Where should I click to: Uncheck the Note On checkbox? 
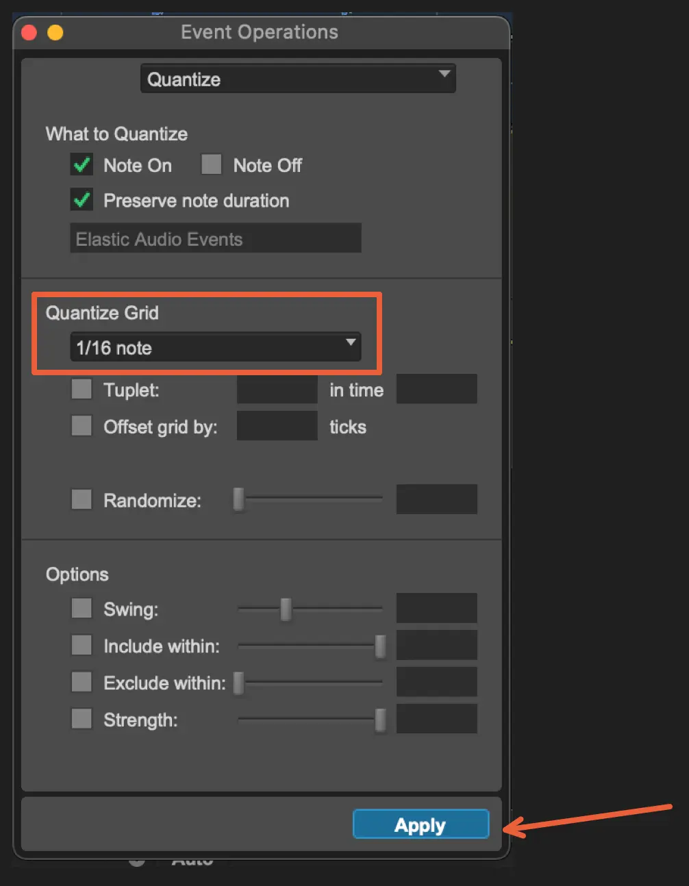82,165
